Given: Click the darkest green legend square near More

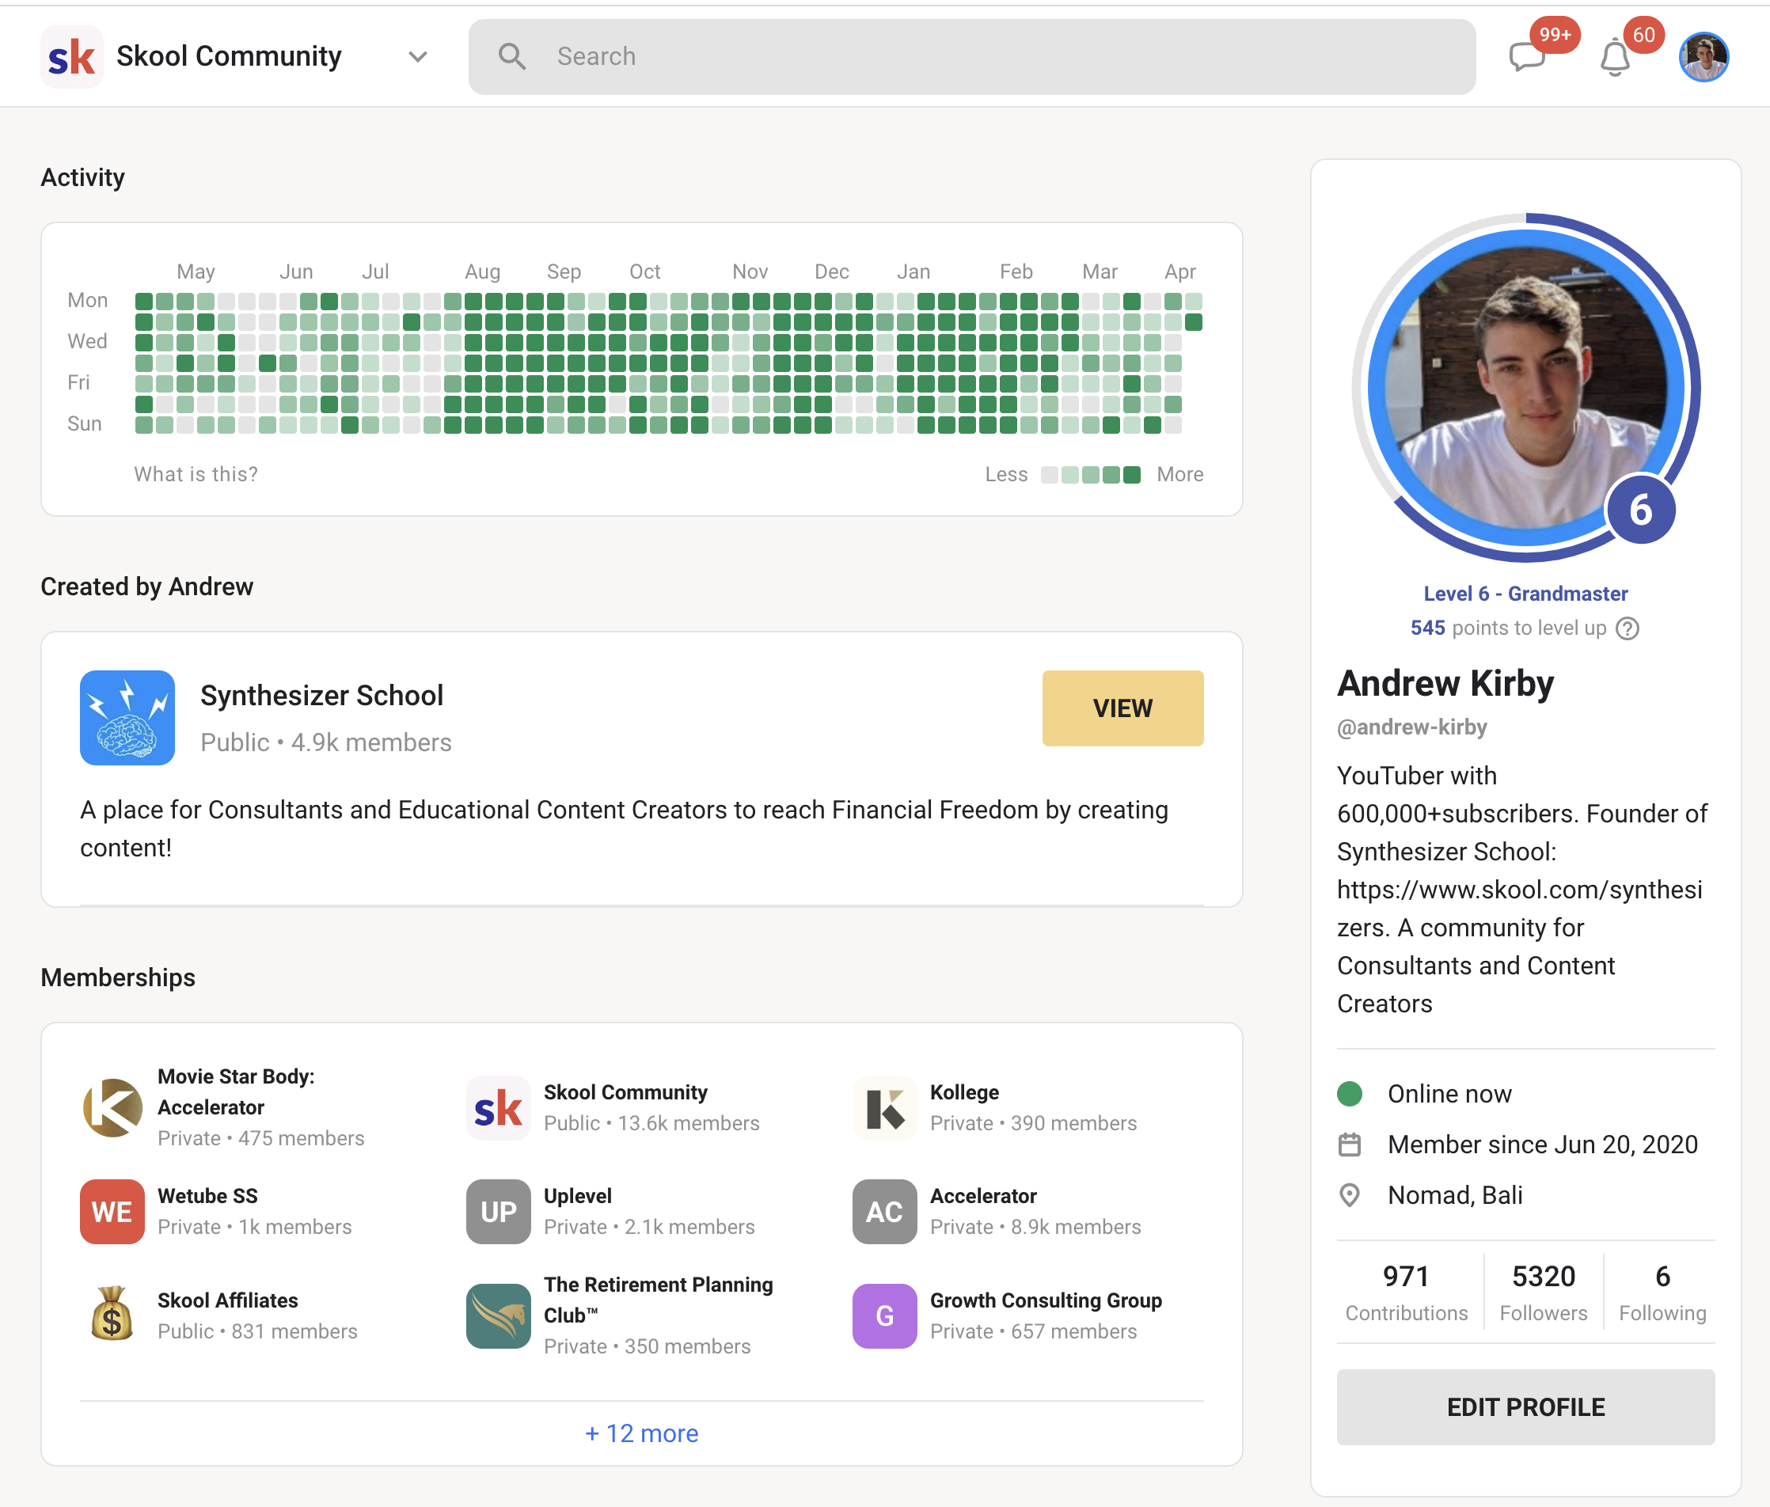Looking at the screenshot, I should click(x=1132, y=474).
